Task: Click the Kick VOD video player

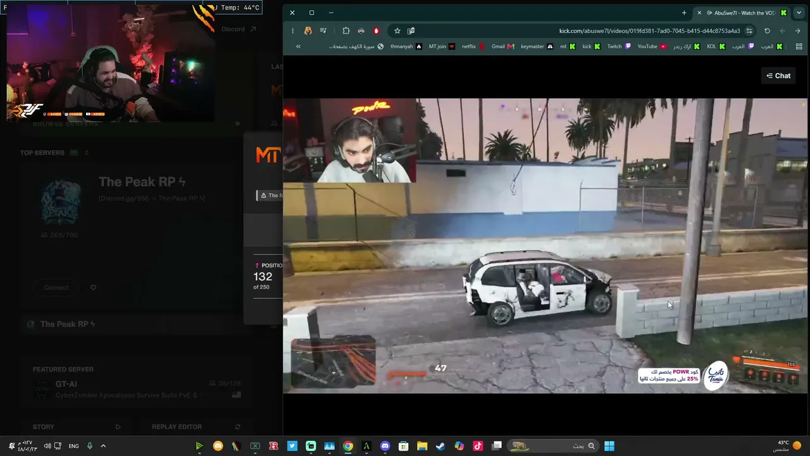Action: 545,246
